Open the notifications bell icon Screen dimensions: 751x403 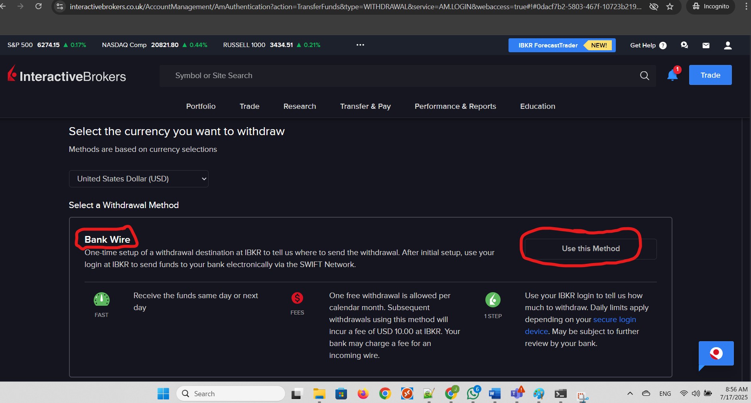coord(672,75)
